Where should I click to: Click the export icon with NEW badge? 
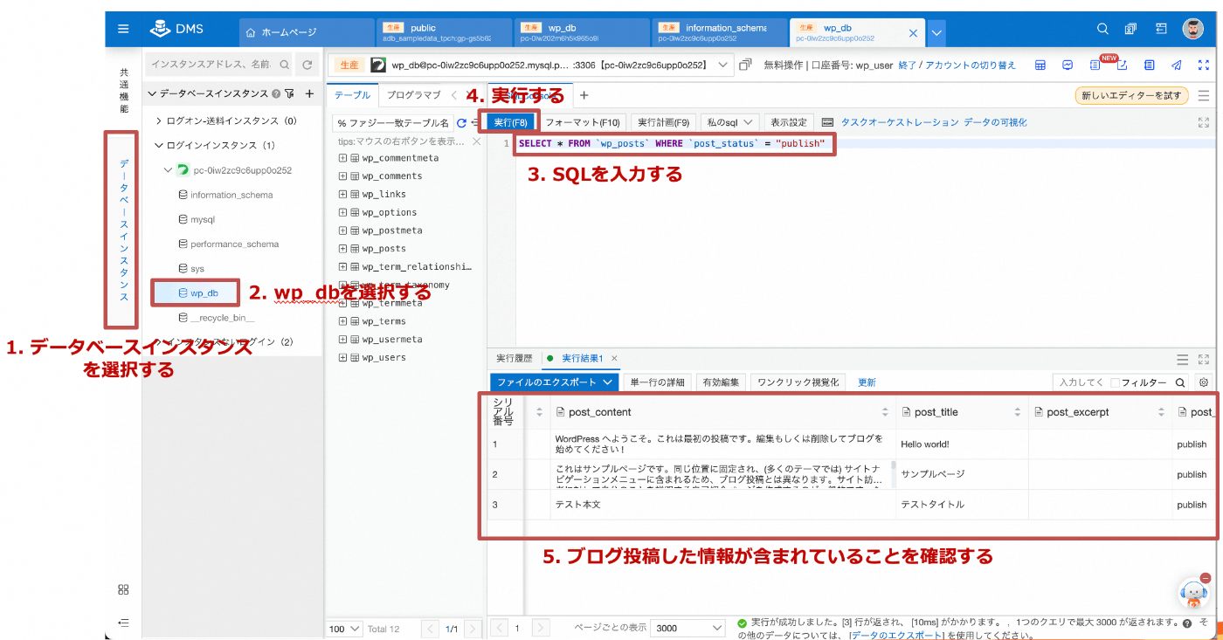pos(1123,65)
